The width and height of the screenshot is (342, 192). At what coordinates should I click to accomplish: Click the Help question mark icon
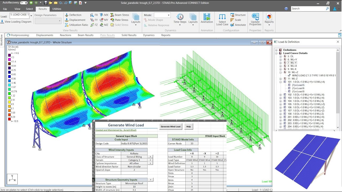point(286,9)
